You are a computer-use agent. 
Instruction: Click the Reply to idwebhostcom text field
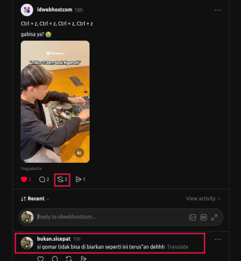click(112, 217)
